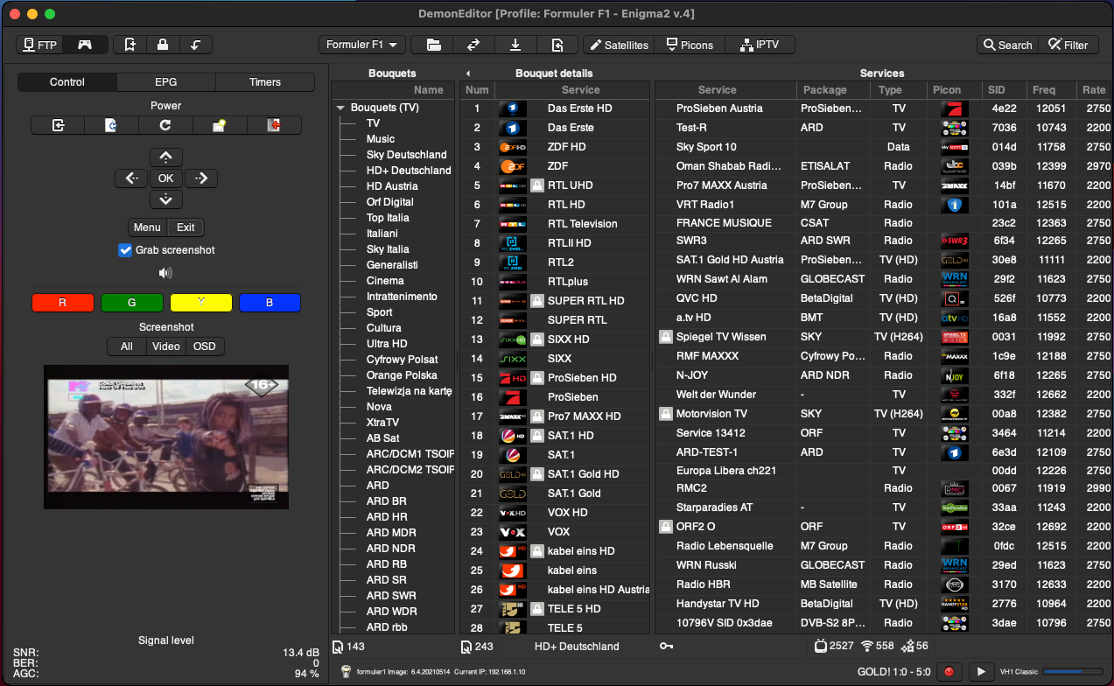Image resolution: width=1114 pixels, height=686 pixels.
Task: Open the IPTV section
Action: click(759, 45)
